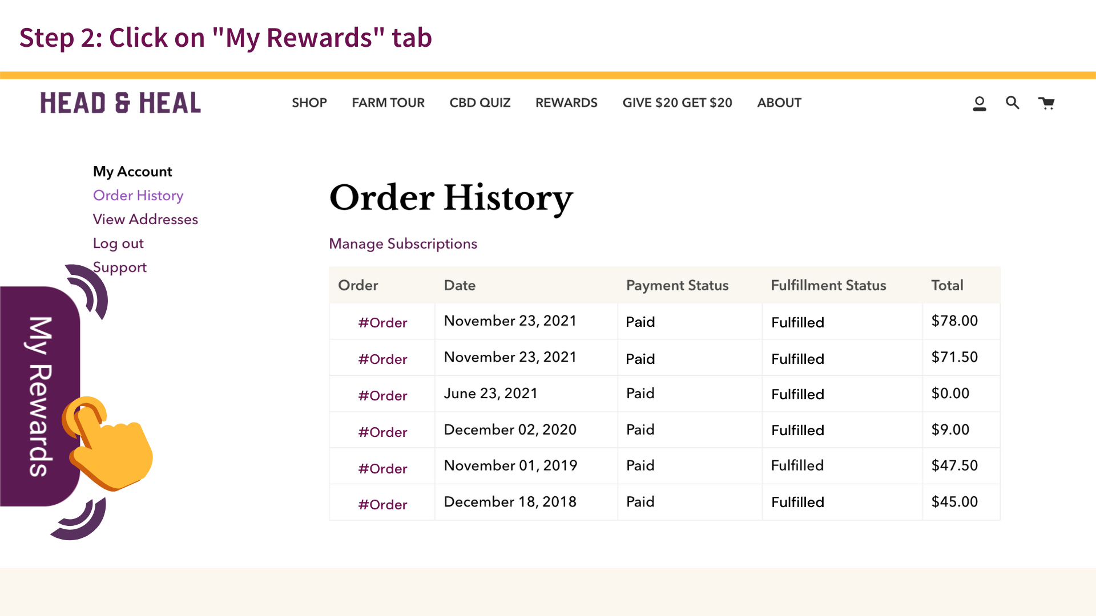This screenshot has width=1096, height=616.
Task: Select CBD Quiz in navigation
Action: 480,103
